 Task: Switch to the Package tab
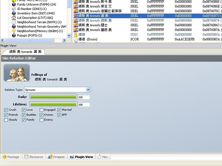click(11, 157)
